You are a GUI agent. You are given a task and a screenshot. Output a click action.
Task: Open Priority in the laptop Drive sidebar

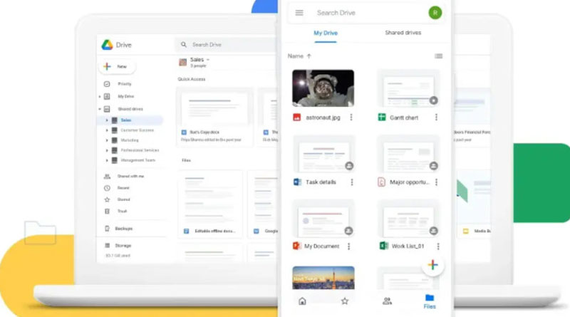tap(124, 84)
